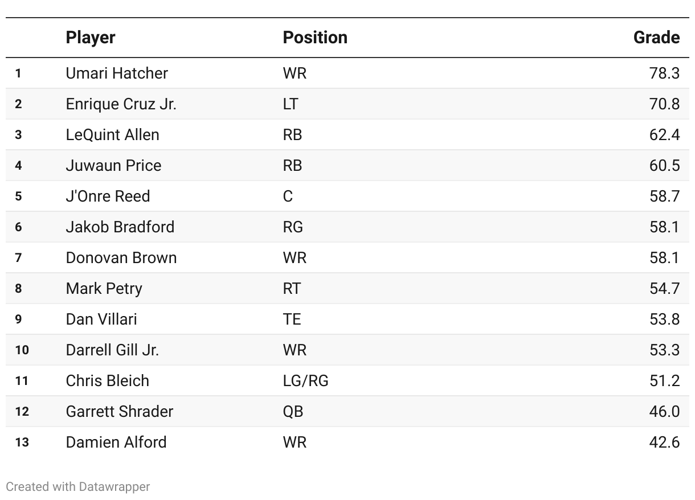Select the 70.8 grade cell
This screenshot has height=500, width=695.
pos(664,104)
